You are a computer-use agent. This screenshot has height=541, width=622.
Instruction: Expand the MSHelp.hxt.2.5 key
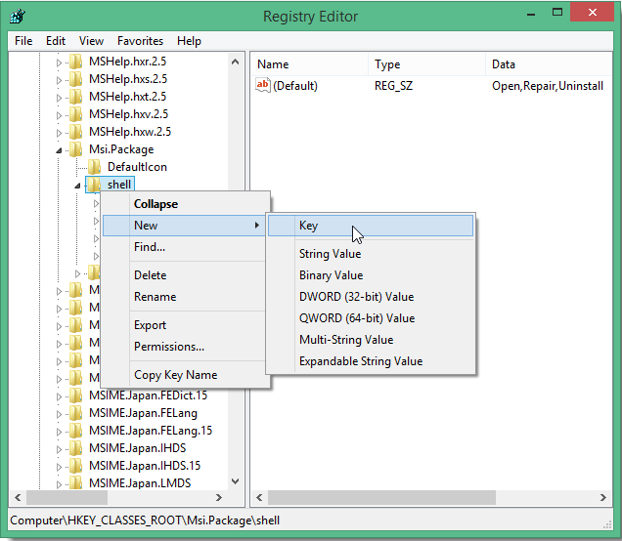coord(59,98)
